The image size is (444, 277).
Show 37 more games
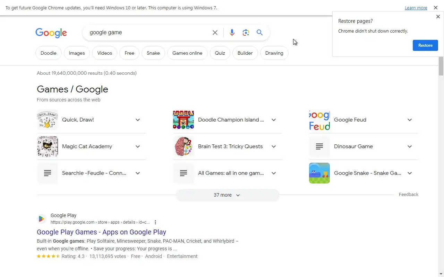(x=227, y=195)
